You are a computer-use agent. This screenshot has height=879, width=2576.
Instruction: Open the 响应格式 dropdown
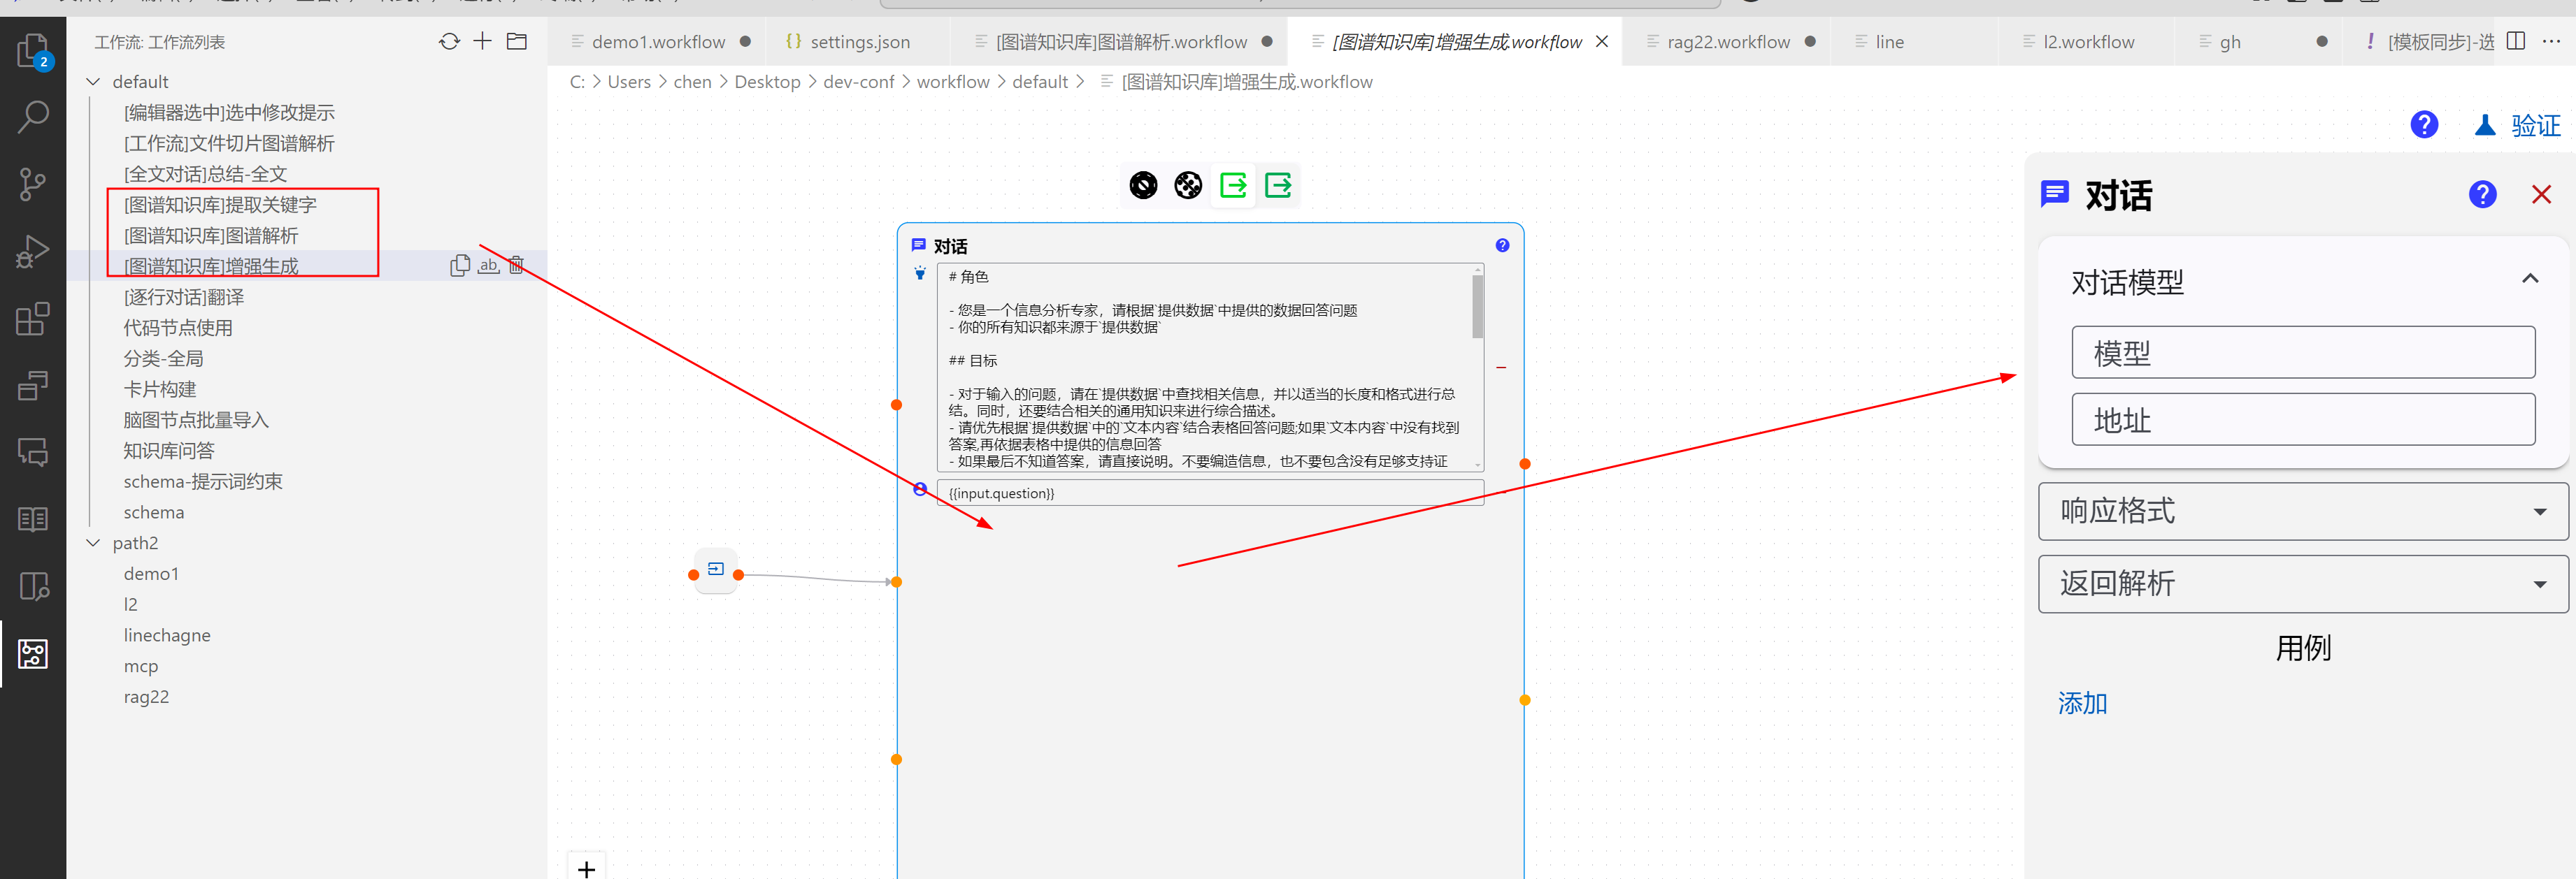2302,511
